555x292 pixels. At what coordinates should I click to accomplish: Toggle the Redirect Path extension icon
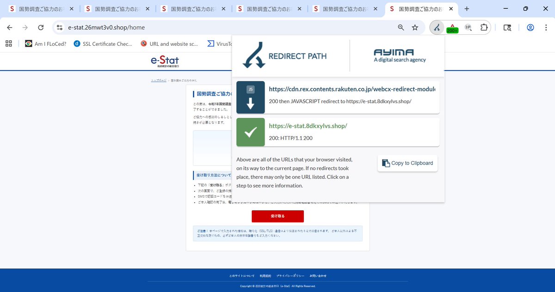[x=437, y=27]
